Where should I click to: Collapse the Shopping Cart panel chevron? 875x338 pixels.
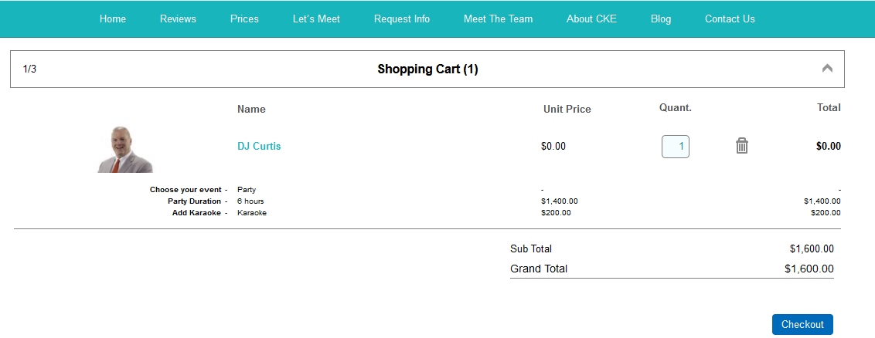coord(827,68)
